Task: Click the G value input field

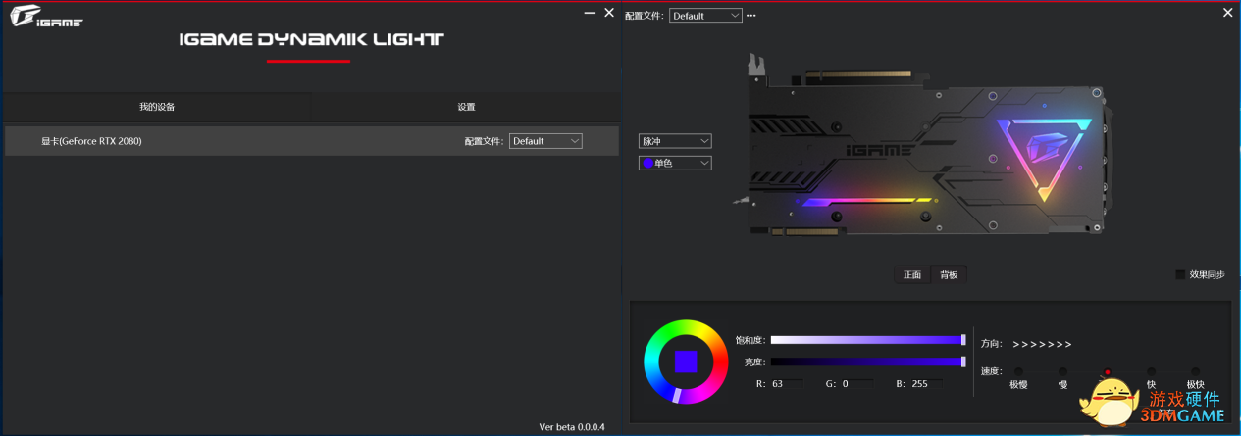Action: (857, 384)
